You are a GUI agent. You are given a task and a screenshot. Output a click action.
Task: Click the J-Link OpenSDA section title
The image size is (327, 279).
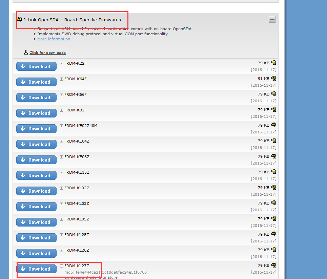pos(72,20)
